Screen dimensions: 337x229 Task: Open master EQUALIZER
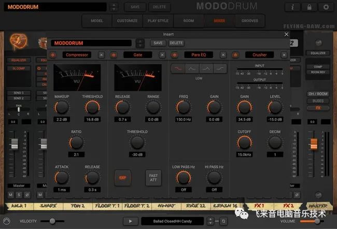318,53
